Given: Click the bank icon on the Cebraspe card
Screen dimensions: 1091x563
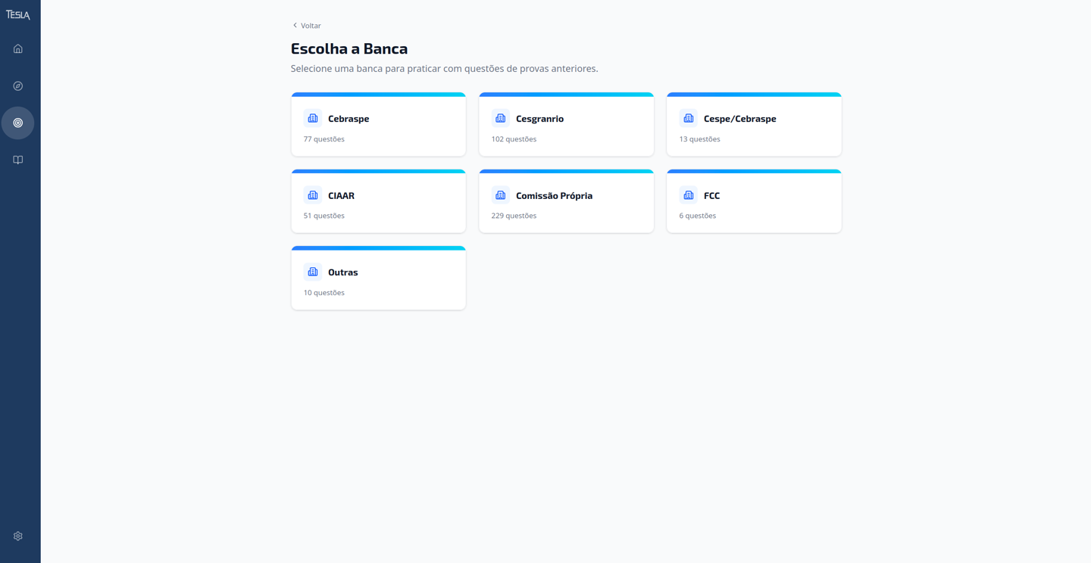Looking at the screenshot, I should 312,117.
